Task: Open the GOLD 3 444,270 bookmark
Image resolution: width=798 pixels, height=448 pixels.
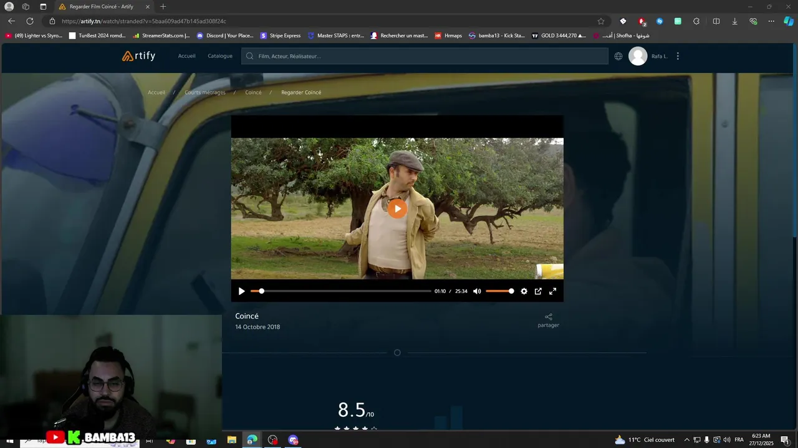Action: click(x=559, y=35)
